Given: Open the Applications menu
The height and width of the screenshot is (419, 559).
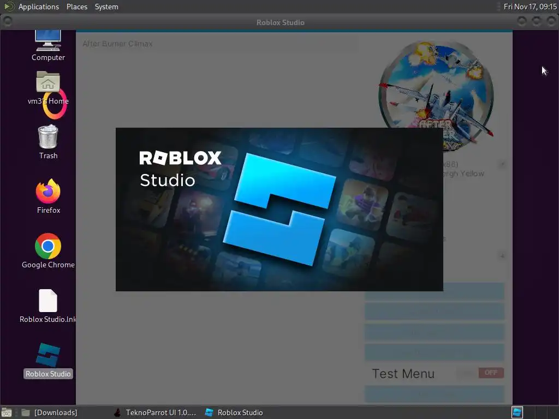Looking at the screenshot, I should 39,7.
